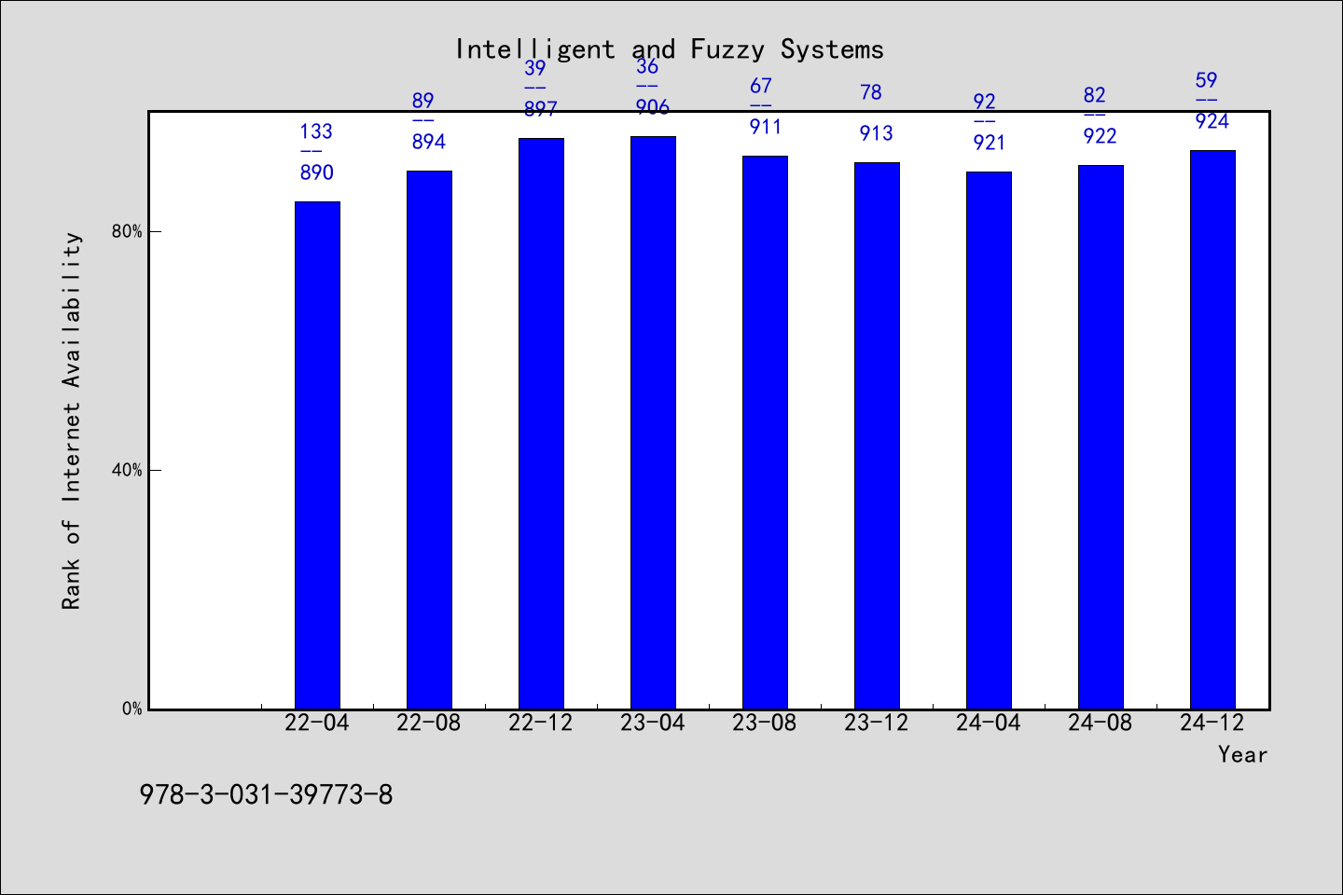Screen dimensions: 1343x895
Task: Click the 23-12 bar
Action: point(877,435)
